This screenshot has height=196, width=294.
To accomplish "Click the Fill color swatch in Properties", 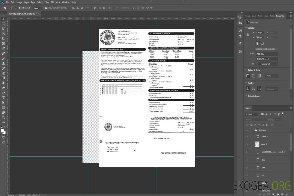I will click(257, 64).
